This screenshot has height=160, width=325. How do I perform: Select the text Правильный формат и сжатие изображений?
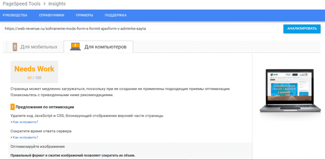[47, 155]
